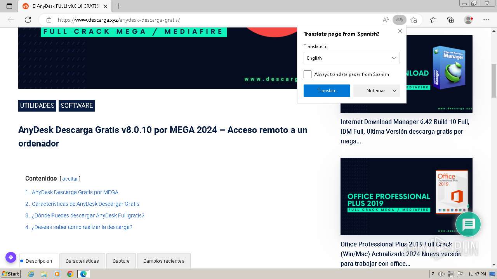Image resolution: width=497 pixels, height=279 pixels.
Task: Open Office Professional Plus 2019 Full Crack link
Action: [401, 254]
